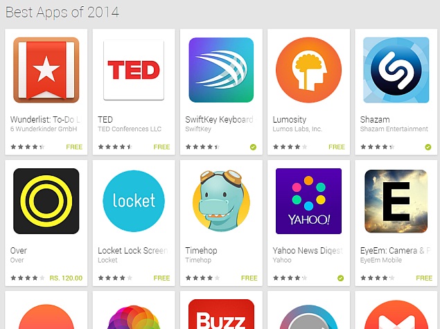Select the EyeEm camera app icon
The image size is (440, 329).
tap(396, 201)
